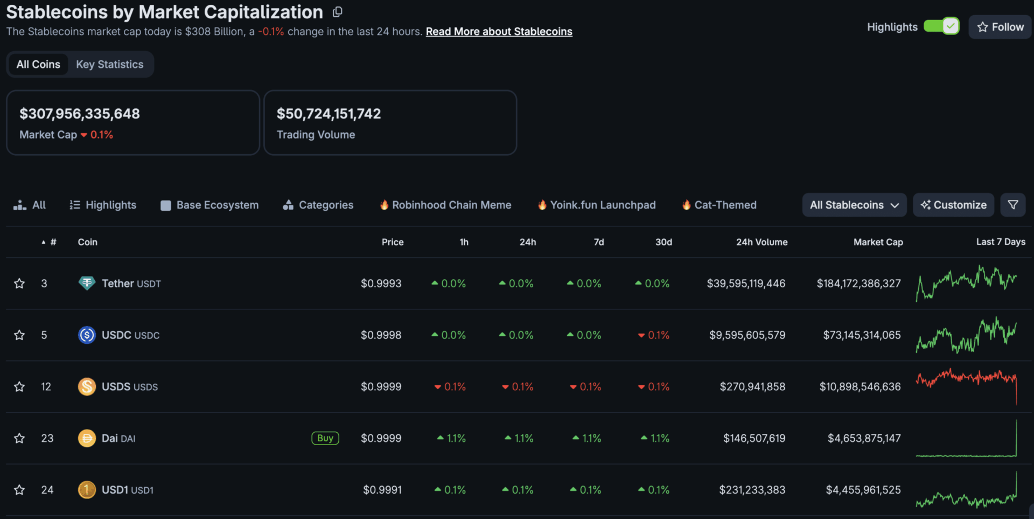This screenshot has height=519, width=1034.
Task: Click the Buy button for Dai
Action: click(x=325, y=439)
